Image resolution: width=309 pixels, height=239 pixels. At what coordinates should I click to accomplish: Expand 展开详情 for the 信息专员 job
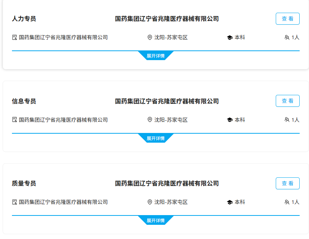click(x=156, y=138)
